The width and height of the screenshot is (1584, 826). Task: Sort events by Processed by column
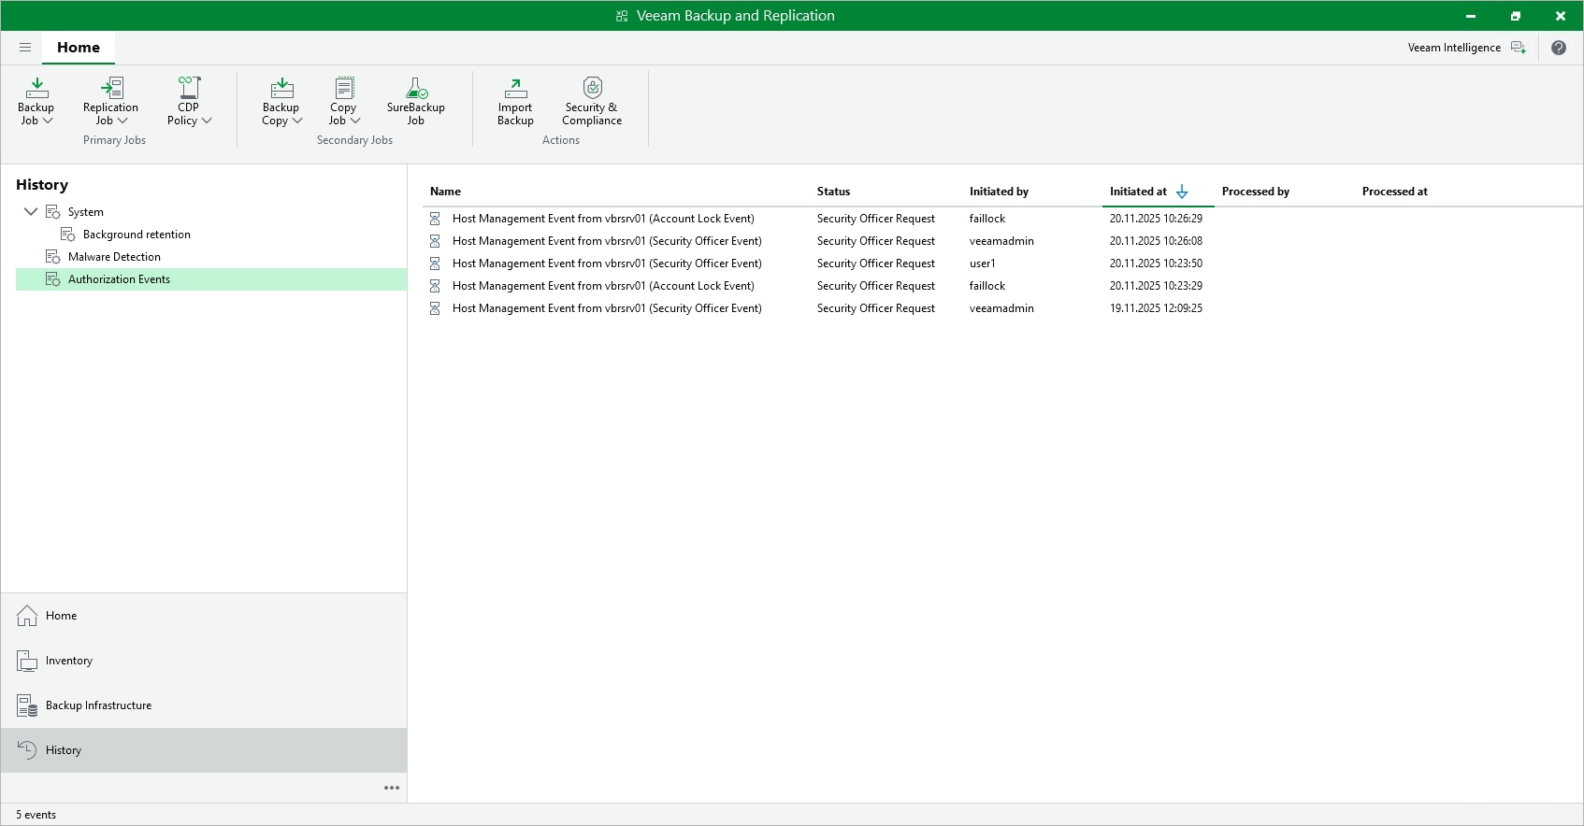click(1256, 192)
